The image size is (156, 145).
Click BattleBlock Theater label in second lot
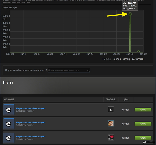tap(25, 125)
